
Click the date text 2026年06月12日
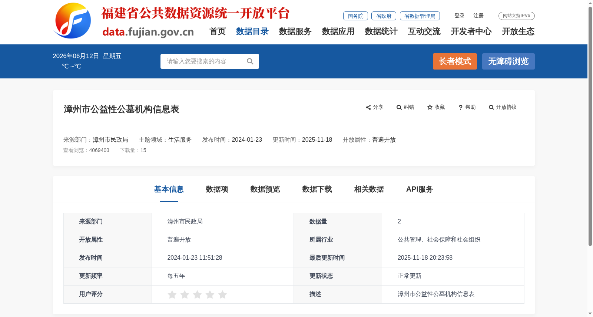[x=76, y=56]
